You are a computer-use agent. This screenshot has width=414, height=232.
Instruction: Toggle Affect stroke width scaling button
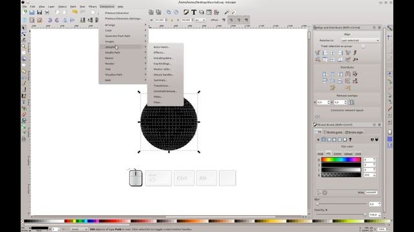pos(224,20)
